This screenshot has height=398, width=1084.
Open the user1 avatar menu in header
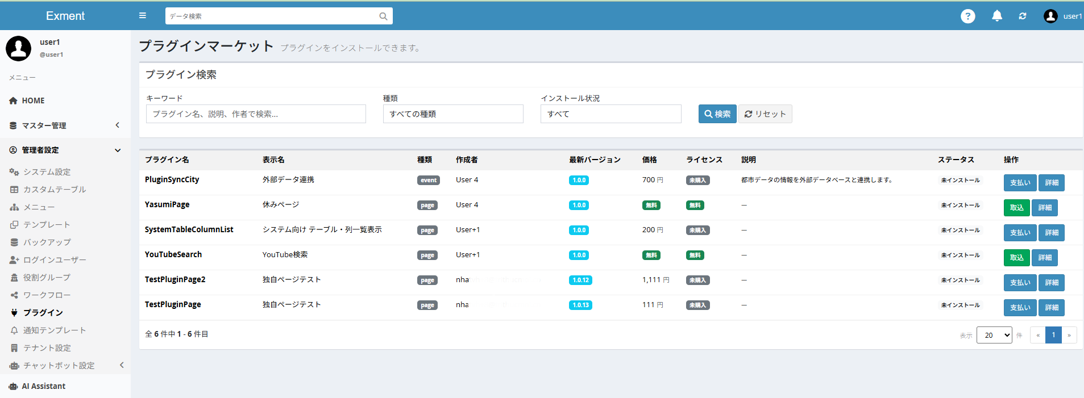1063,16
